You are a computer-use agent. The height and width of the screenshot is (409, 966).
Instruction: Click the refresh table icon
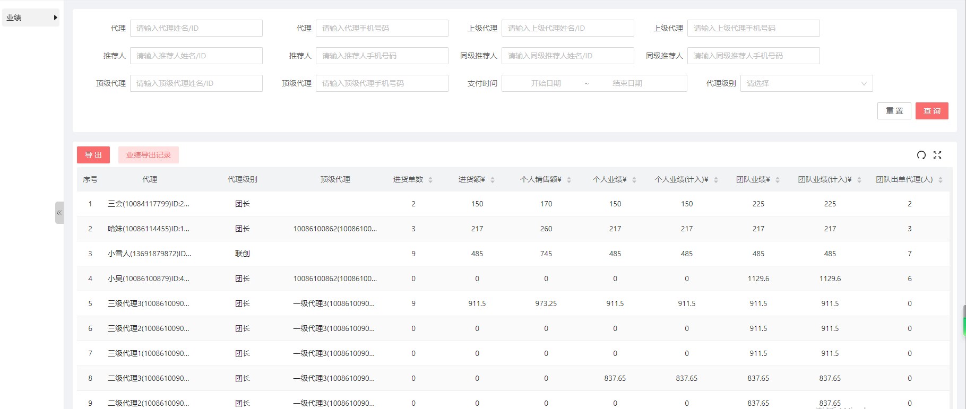(921, 155)
